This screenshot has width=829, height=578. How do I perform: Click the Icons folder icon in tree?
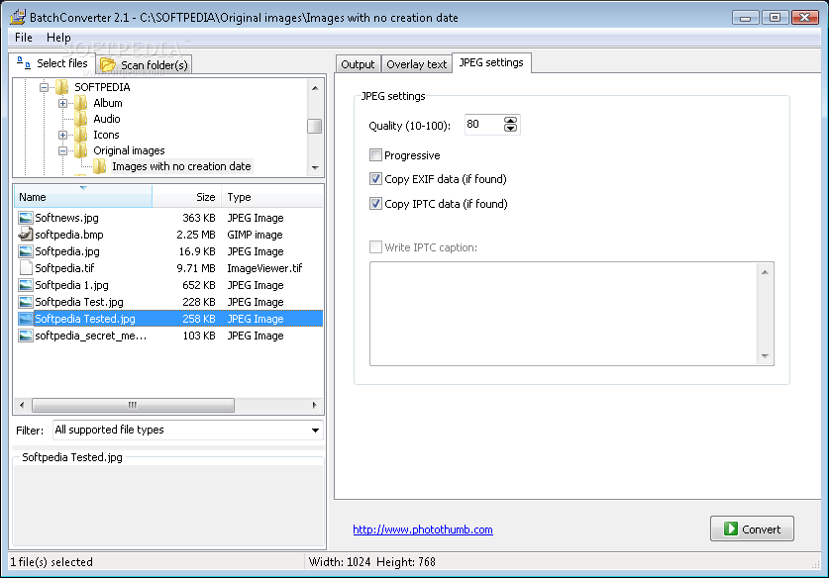tap(81, 135)
